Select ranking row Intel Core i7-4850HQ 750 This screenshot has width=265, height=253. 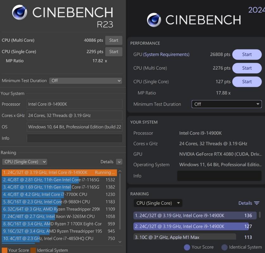(x=59, y=238)
